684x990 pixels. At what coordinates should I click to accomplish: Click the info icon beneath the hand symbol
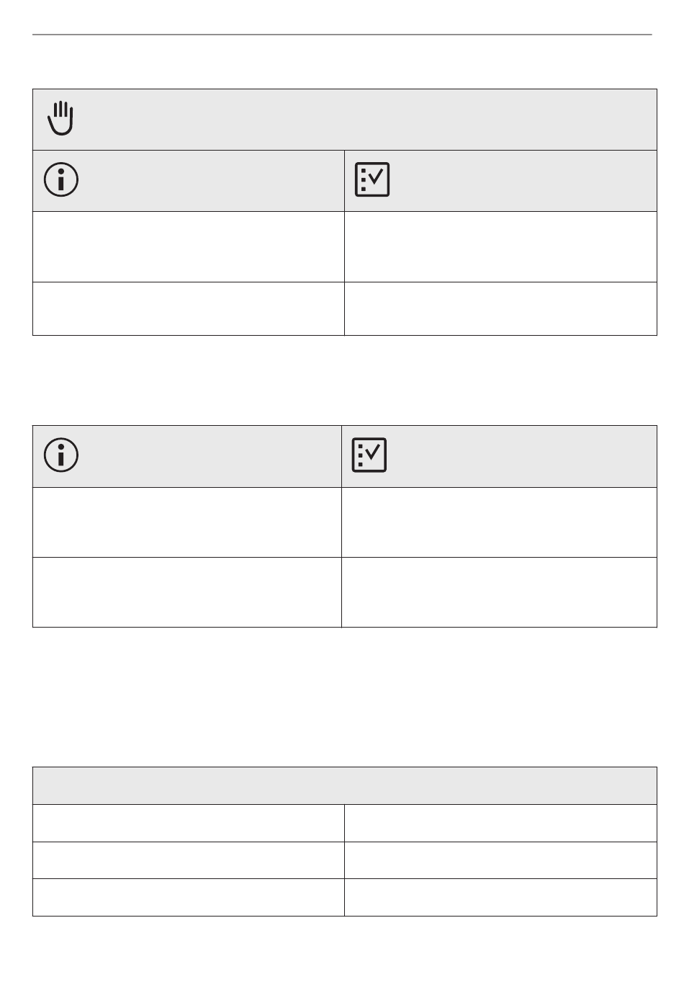point(61,179)
